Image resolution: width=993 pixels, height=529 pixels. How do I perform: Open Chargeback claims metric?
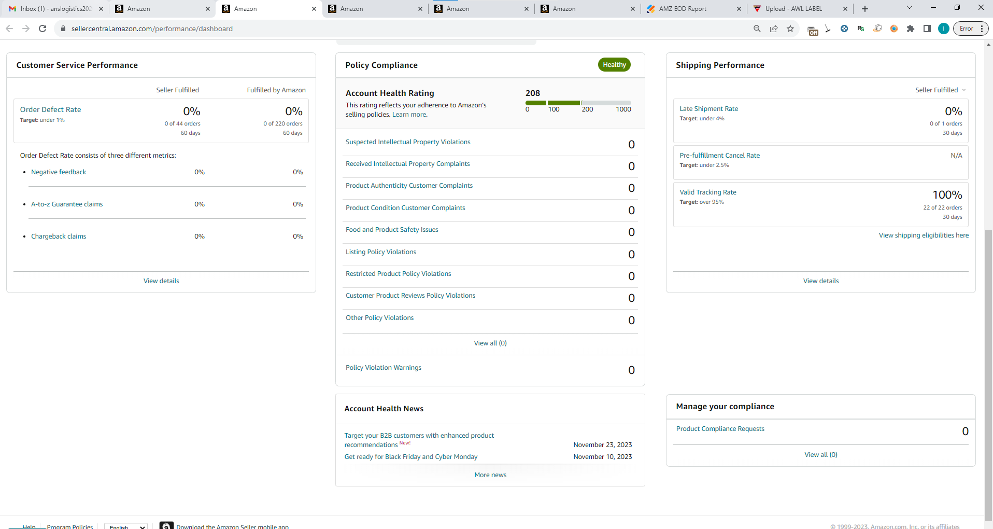59,236
